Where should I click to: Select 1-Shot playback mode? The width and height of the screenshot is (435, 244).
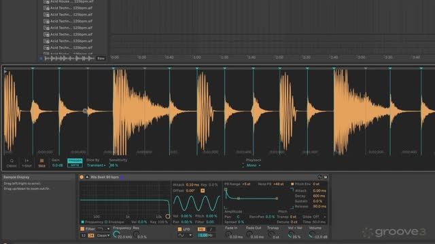27,163
